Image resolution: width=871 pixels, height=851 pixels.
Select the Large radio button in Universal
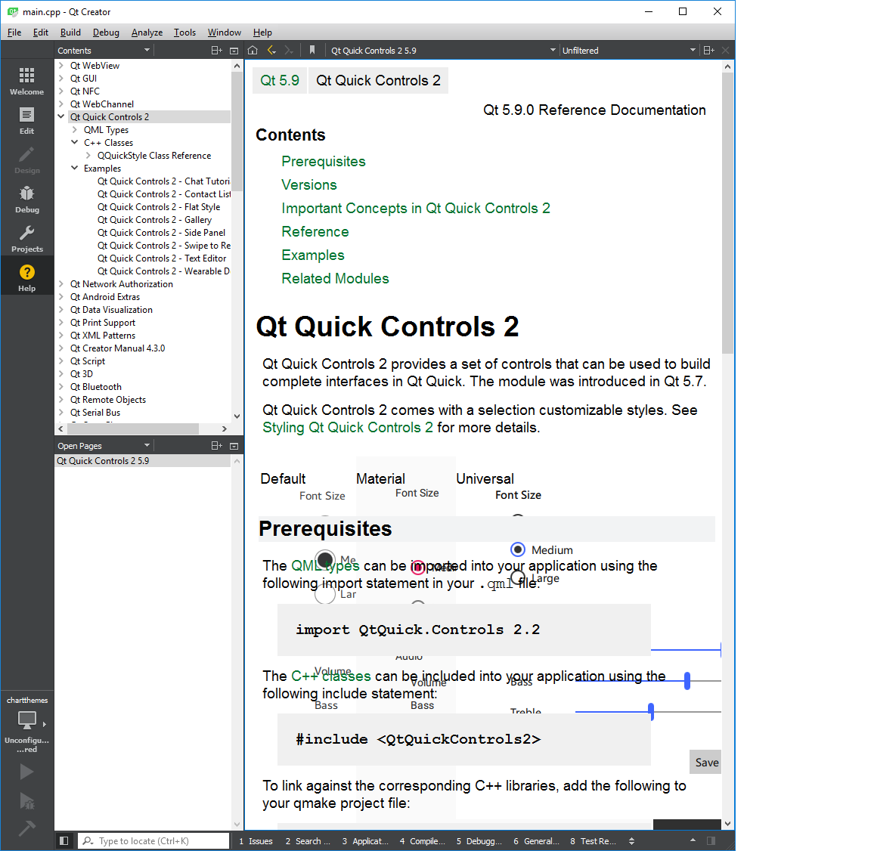(518, 578)
